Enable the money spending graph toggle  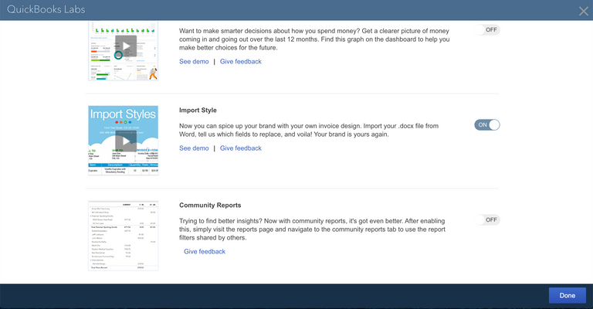coord(487,29)
